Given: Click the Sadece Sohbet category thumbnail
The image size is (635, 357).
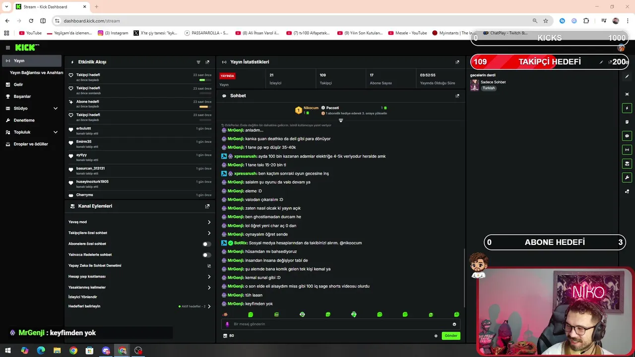Looking at the screenshot, I should 475,85.
